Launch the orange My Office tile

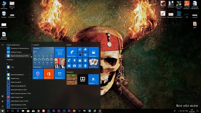pos(49,74)
